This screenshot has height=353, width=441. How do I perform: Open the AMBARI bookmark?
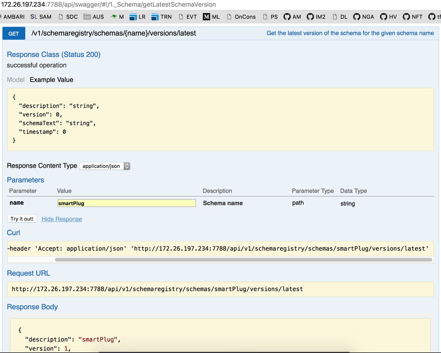tap(13, 17)
